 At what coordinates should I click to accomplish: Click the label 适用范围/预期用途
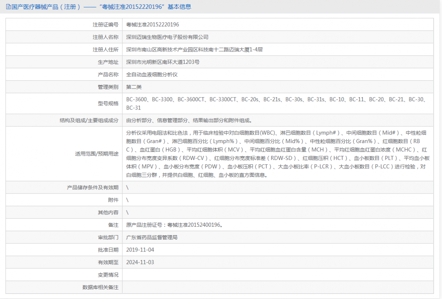point(97,154)
